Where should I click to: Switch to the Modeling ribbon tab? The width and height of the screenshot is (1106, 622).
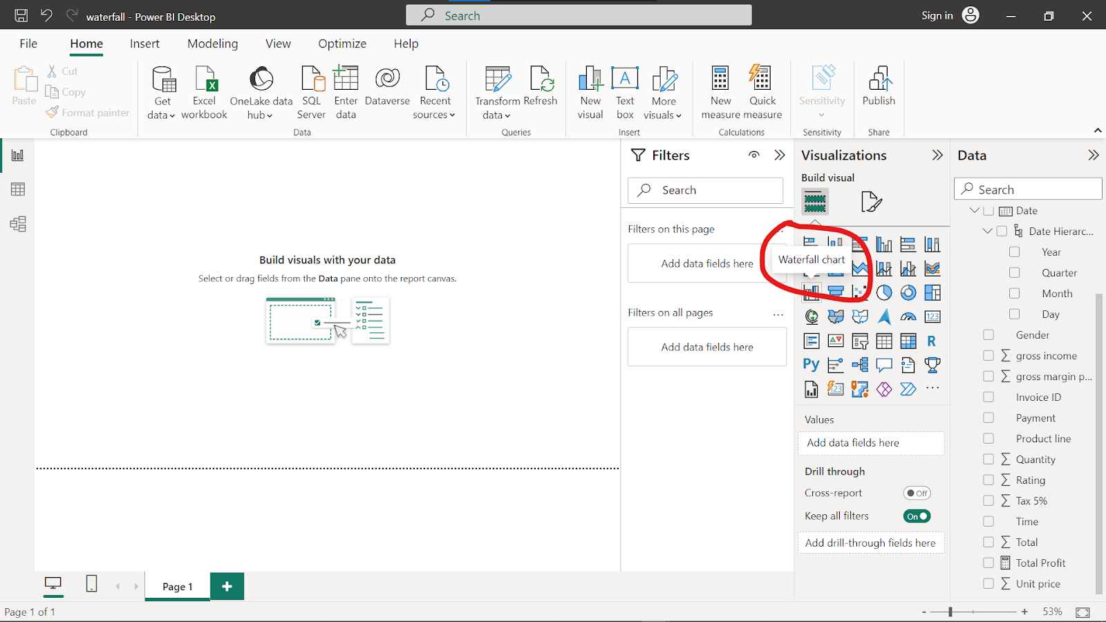click(x=212, y=44)
